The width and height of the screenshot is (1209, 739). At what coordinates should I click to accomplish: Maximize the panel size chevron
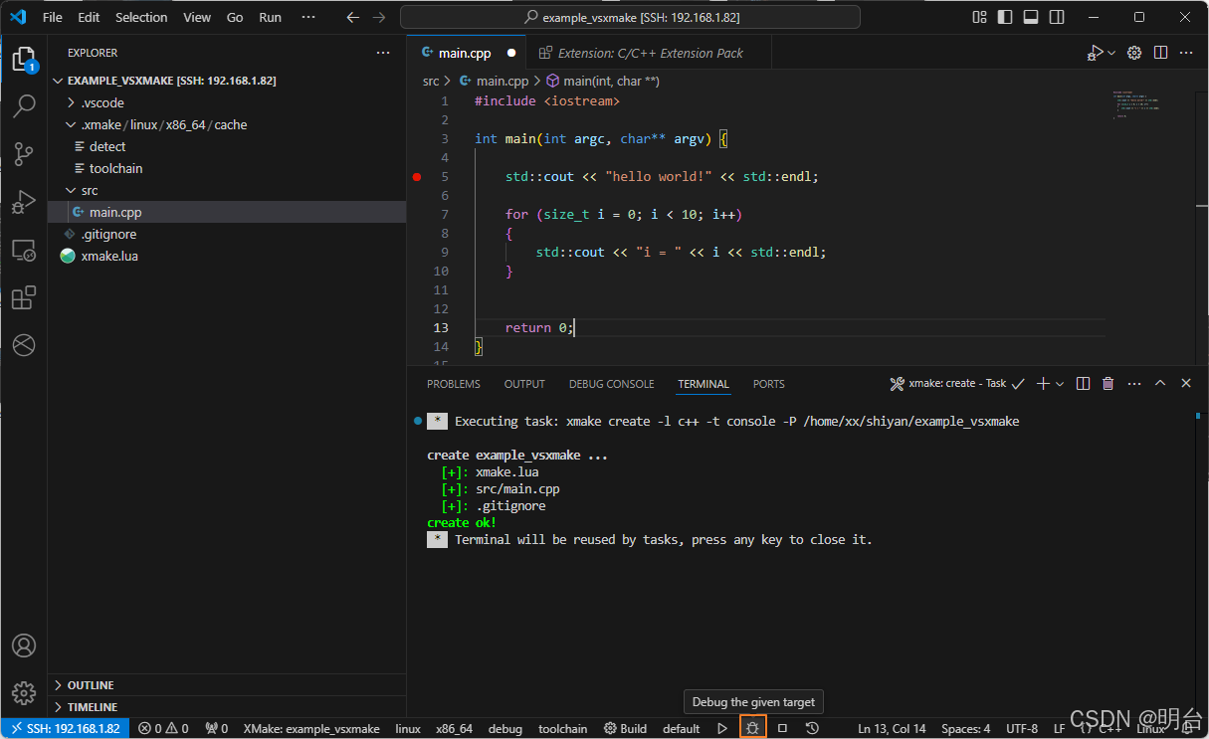pos(1160,383)
